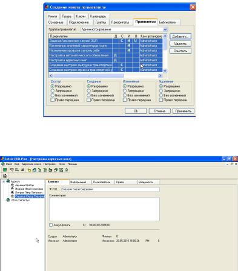Click the app icon left of the Файл menu
The height and width of the screenshot is (271, 238).
3,164
